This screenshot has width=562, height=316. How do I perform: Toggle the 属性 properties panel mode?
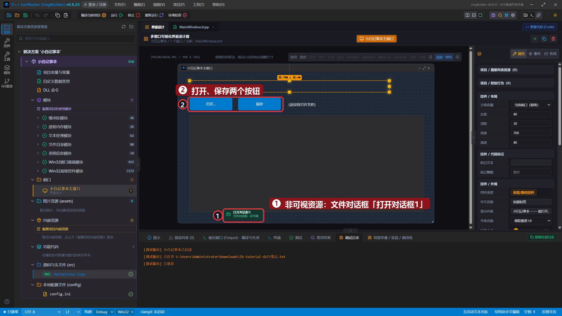click(x=519, y=54)
